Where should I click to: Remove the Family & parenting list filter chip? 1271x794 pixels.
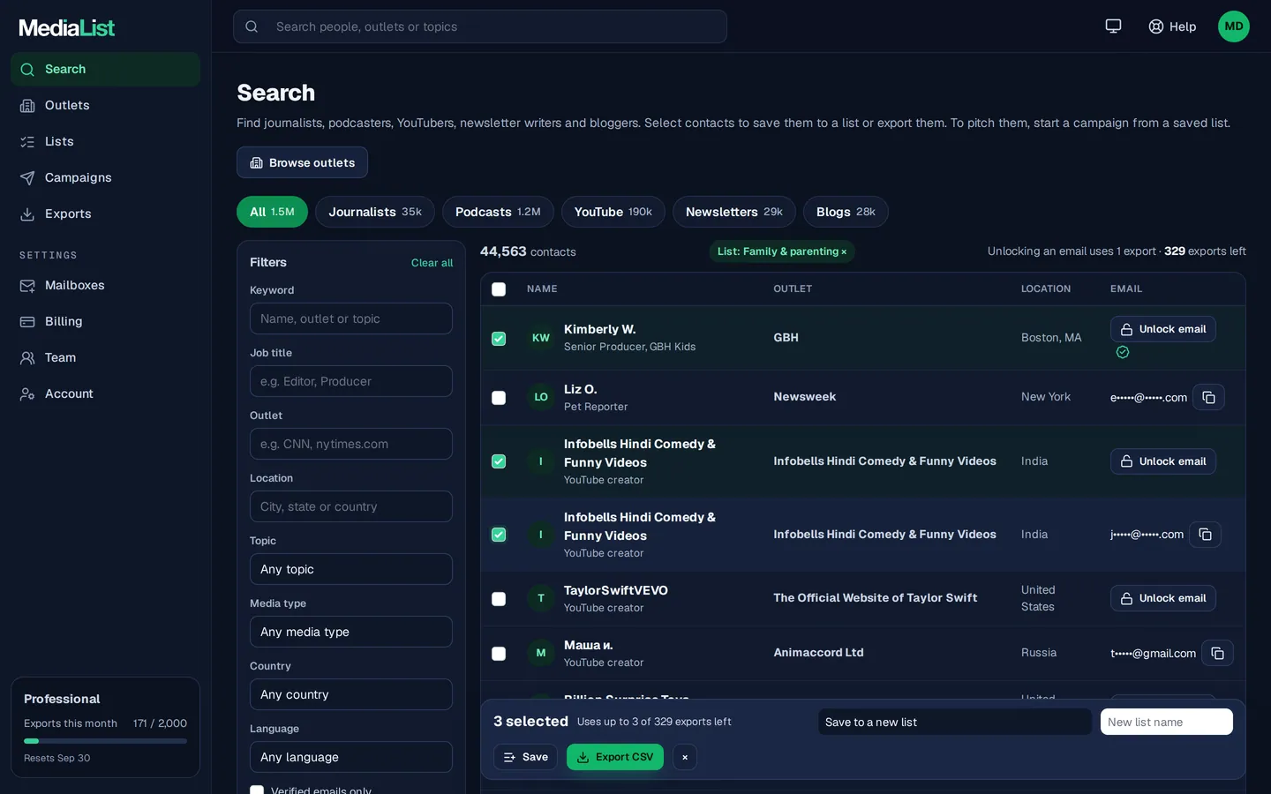click(x=844, y=252)
